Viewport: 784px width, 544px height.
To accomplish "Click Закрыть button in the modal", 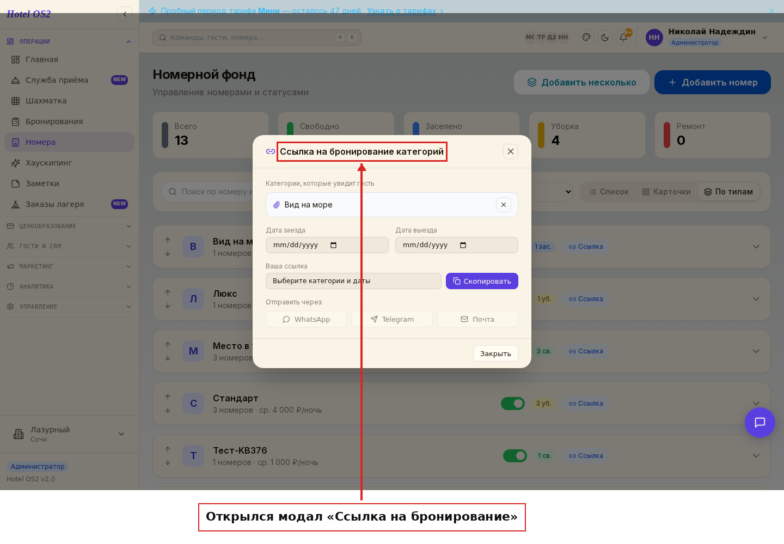I will [x=495, y=353].
